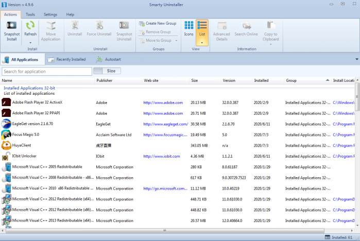Select the All Applications tab
The image size is (360, 241).
[23, 59]
